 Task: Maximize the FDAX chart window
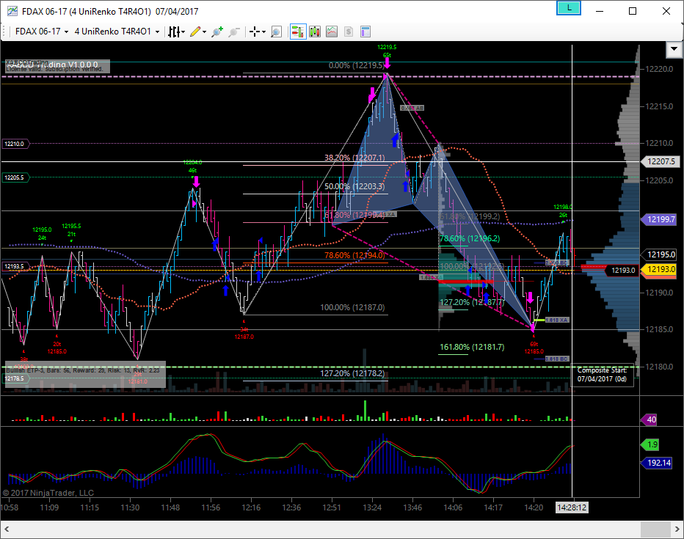633,11
